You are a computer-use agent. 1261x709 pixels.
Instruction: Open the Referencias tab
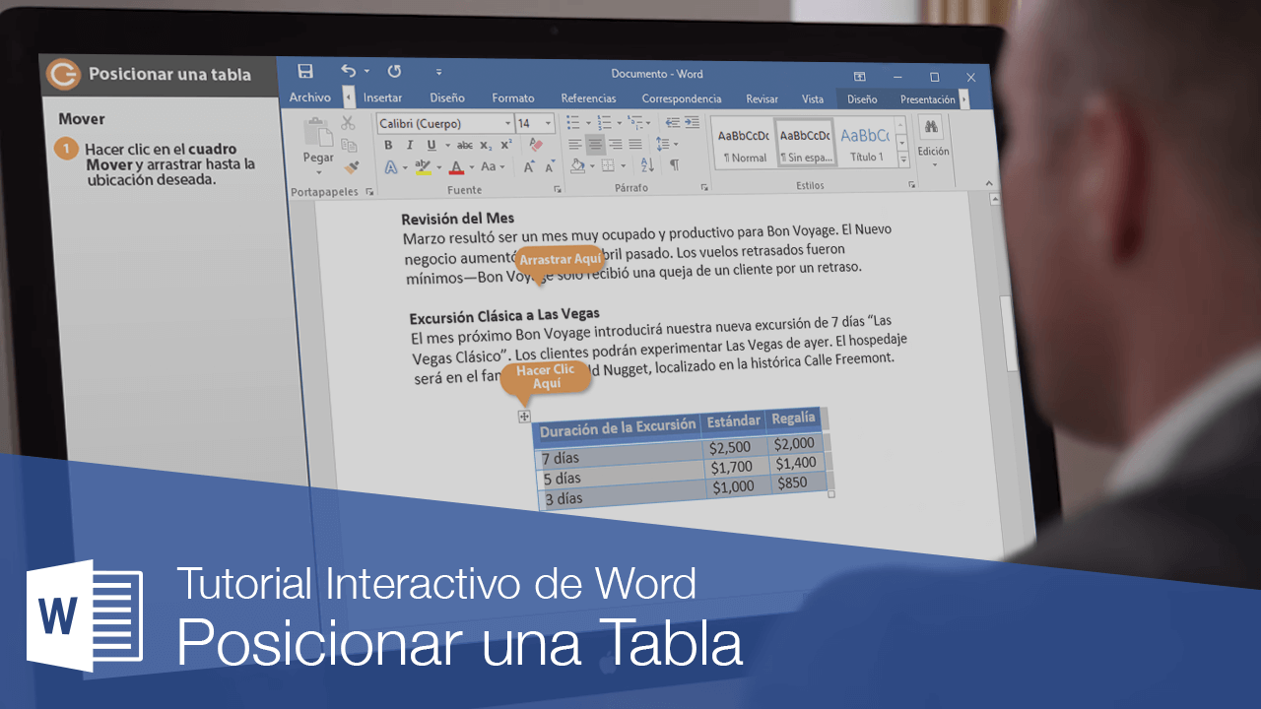[x=588, y=98]
